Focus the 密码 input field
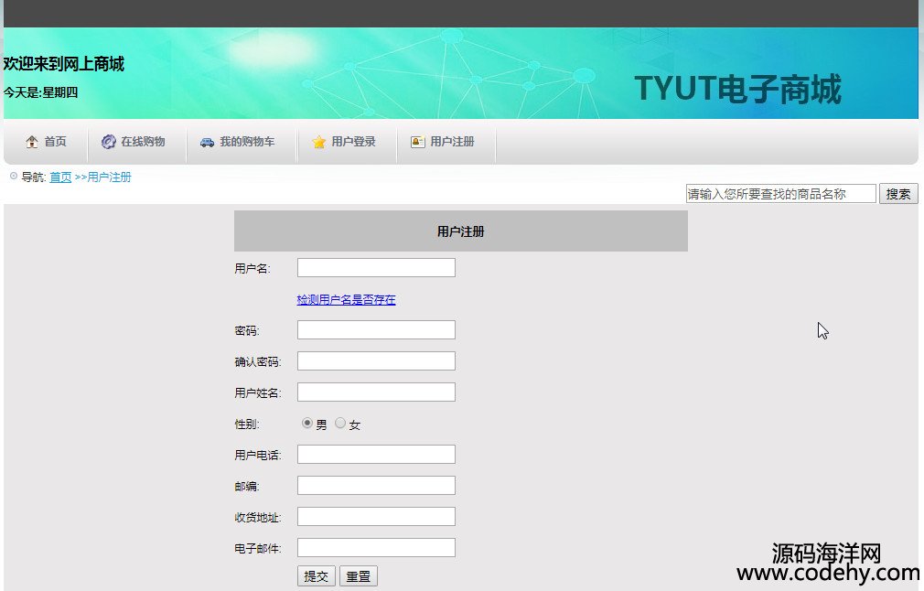Image resolution: width=924 pixels, height=591 pixels. click(x=376, y=330)
